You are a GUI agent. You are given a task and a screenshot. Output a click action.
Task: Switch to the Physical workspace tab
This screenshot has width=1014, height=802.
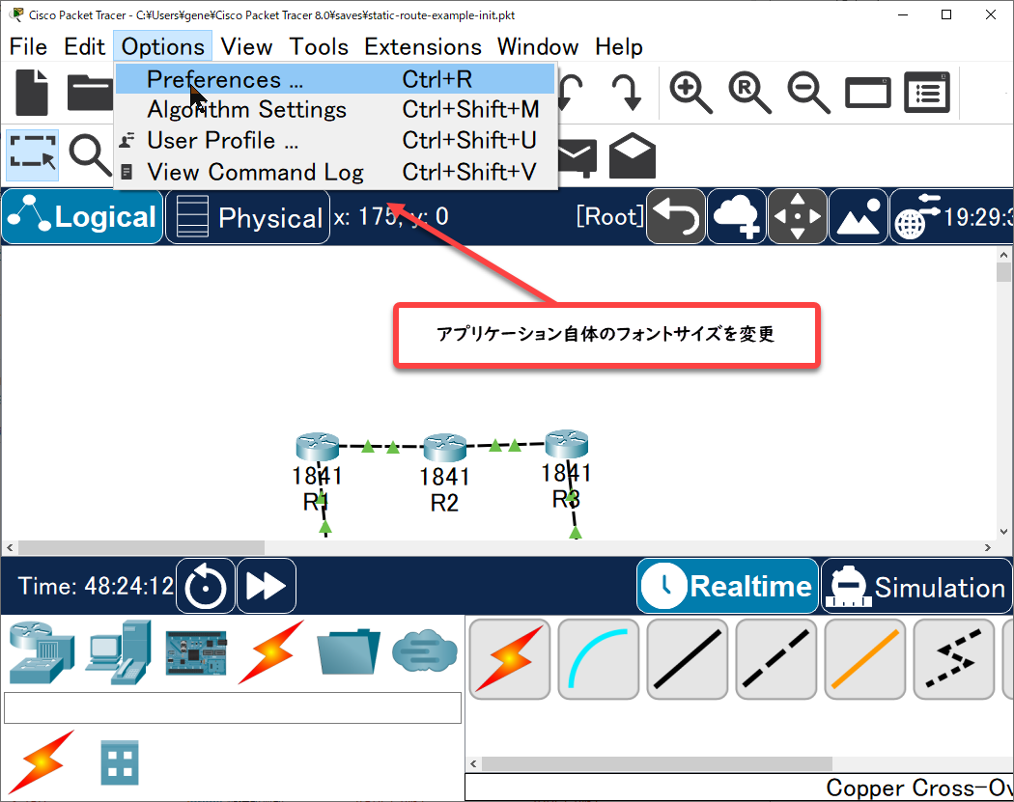[246, 217]
